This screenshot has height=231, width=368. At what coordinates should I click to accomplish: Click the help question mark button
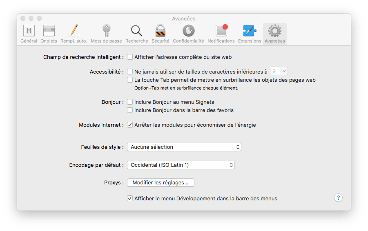[x=338, y=198]
